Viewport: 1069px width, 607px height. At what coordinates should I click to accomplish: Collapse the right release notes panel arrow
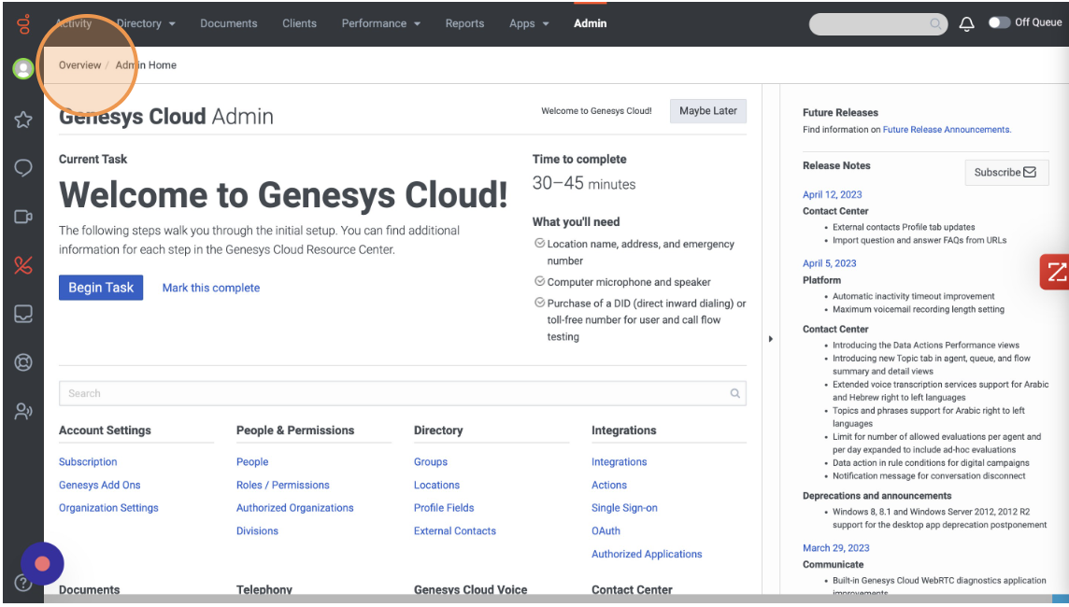click(x=771, y=338)
